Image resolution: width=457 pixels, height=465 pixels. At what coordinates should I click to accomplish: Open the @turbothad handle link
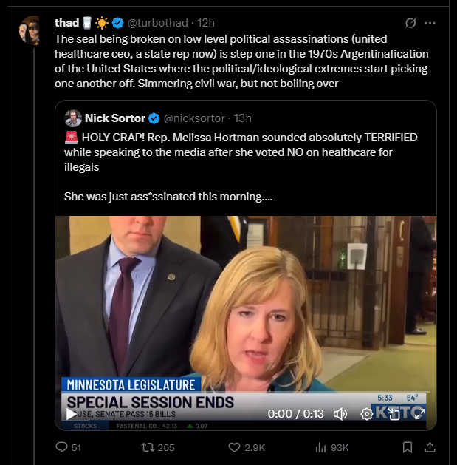(x=157, y=23)
